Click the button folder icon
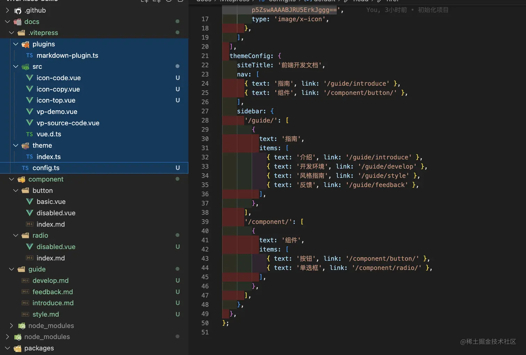 pos(25,191)
